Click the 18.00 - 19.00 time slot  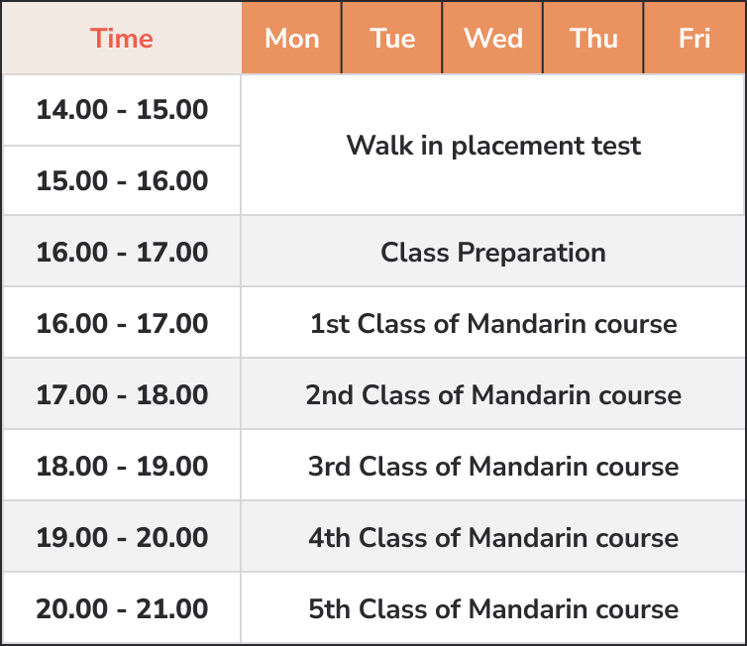122,466
